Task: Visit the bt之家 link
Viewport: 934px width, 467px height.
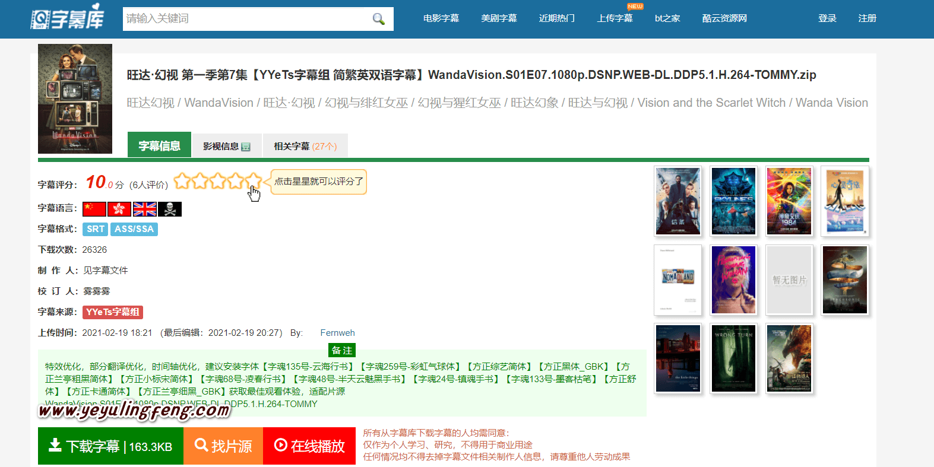Action: pyautogui.click(x=667, y=18)
